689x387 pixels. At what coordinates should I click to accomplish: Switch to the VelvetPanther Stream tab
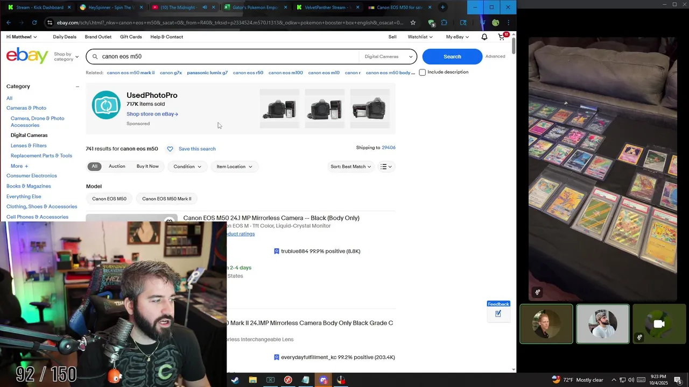(x=327, y=8)
